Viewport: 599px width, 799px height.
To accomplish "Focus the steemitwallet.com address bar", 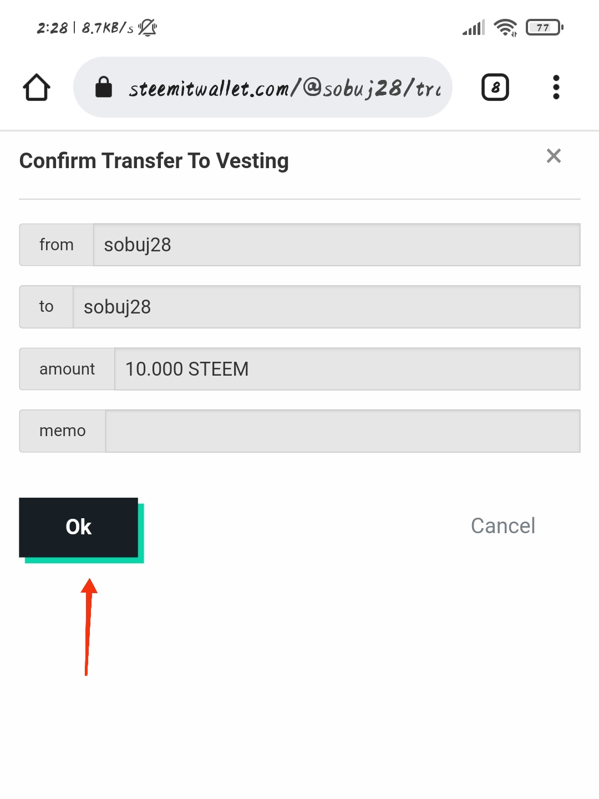I will (x=284, y=88).
